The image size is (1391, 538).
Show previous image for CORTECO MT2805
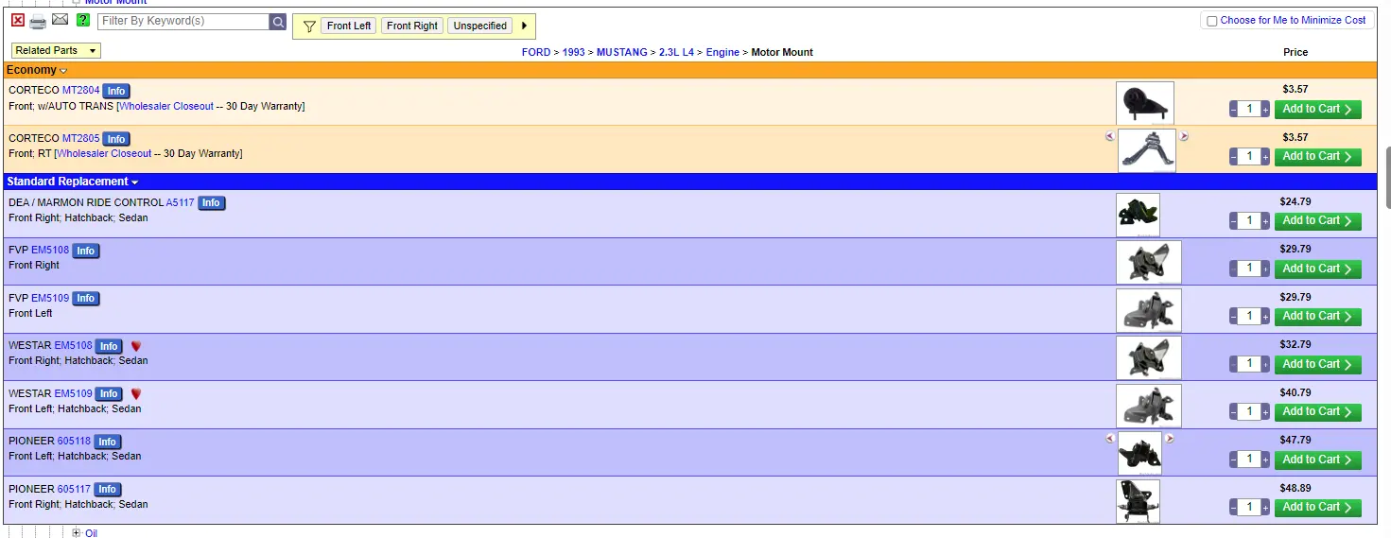1110,136
